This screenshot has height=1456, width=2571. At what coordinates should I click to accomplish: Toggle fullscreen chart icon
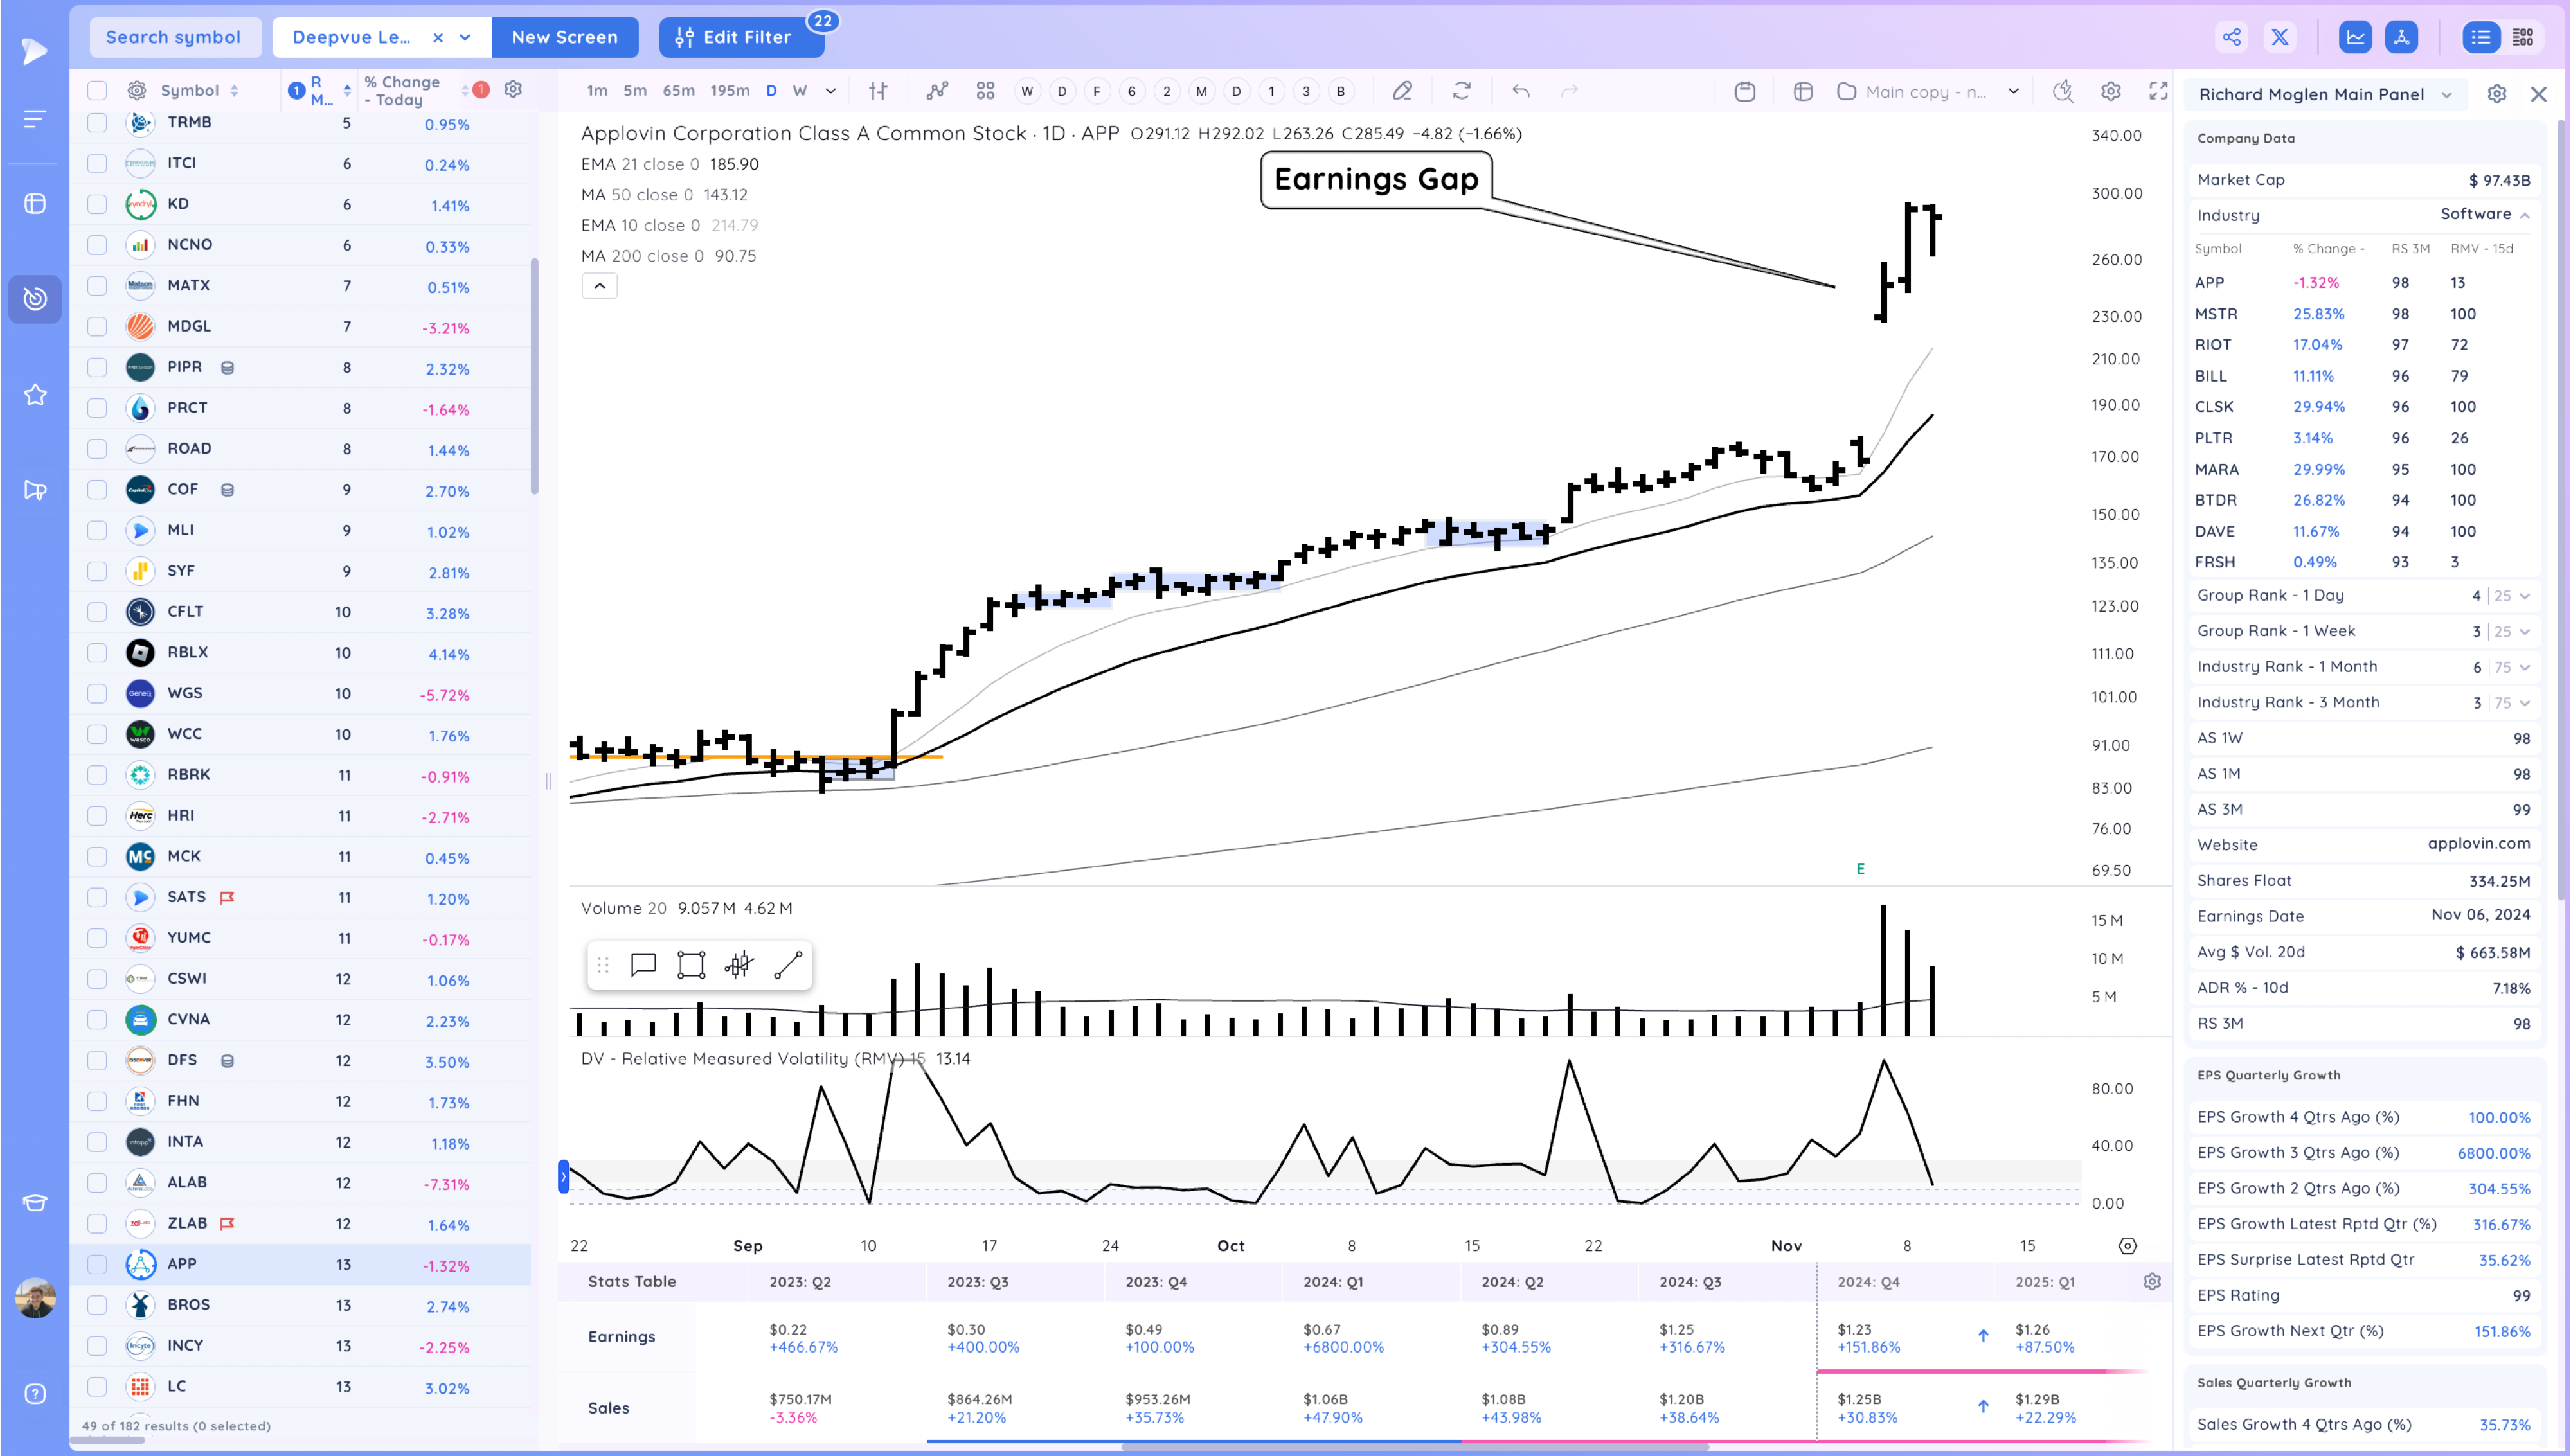point(2158,91)
